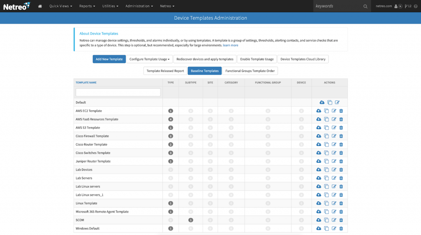The height and width of the screenshot is (235, 421).
Task: Delete the AWS EC2 Template
Action: click(x=341, y=111)
